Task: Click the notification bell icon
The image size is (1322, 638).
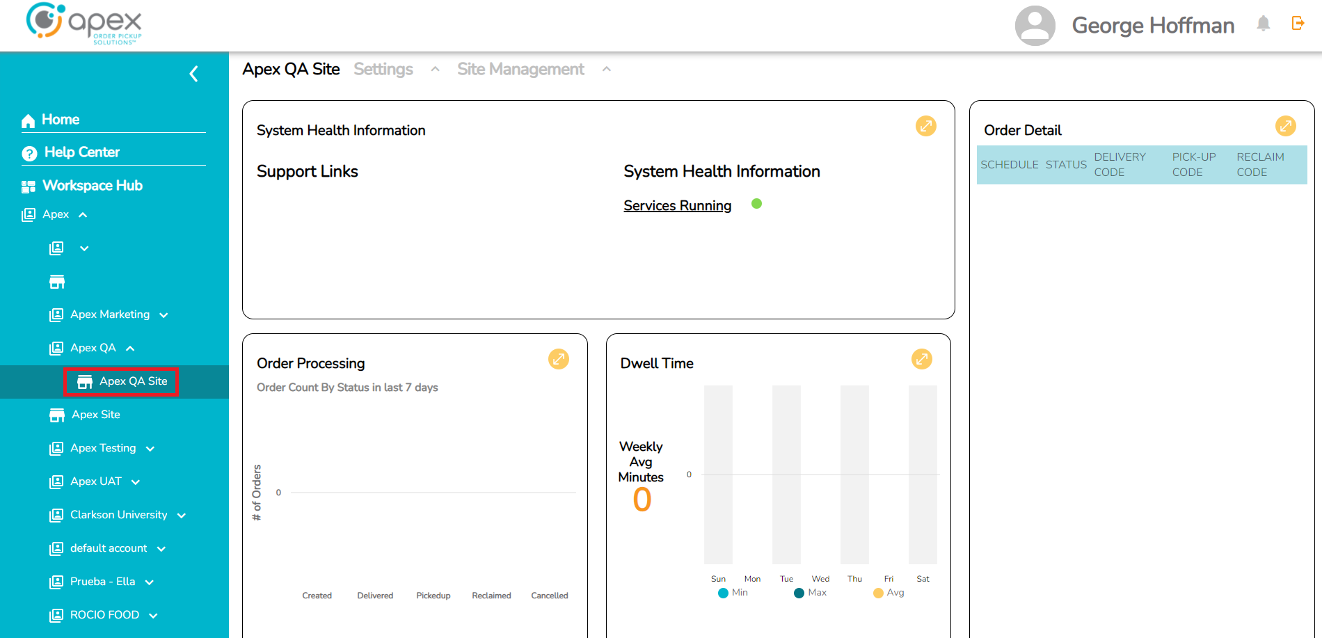Action: point(1263,24)
